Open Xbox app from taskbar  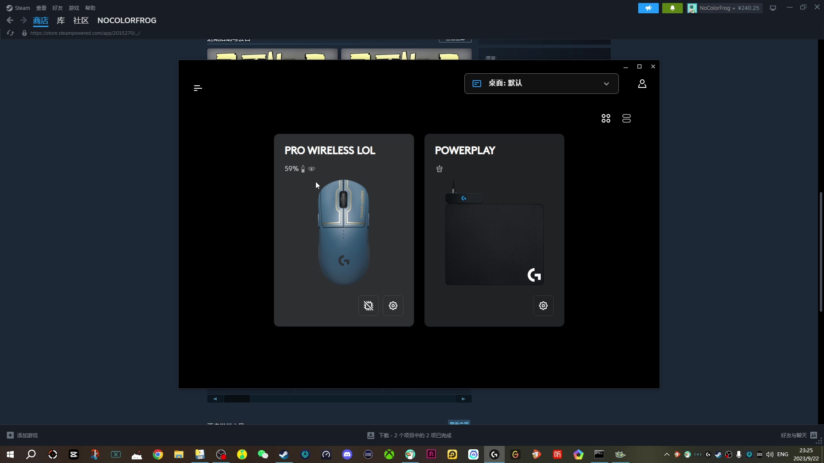pos(389,454)
